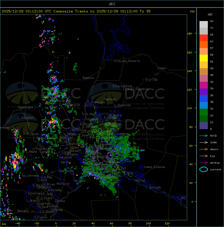Click the legend dBZ heading above color scale

(x=210, y=15)
